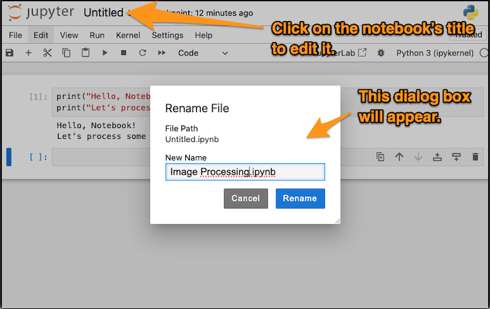The image size is (490, 309).
Task: Duplicate the active cell icon
Action: [381, 156]
